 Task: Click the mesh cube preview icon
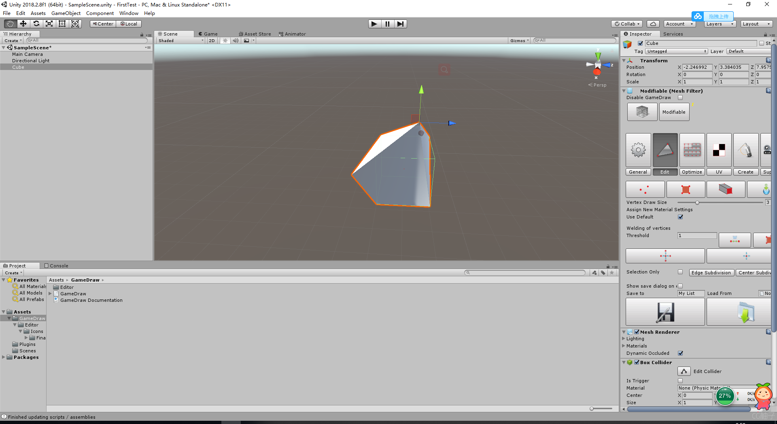[x=642, y=112]
